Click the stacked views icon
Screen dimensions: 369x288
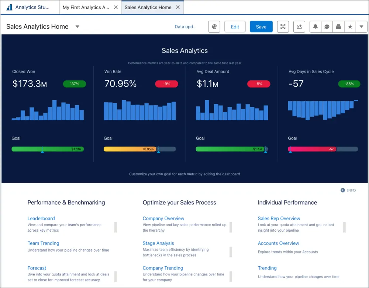(x=338, y=27)
